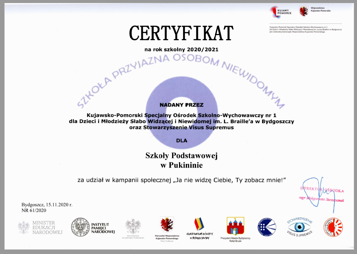This screenshot has width=357, height=254.
Task: Click the "NADANY PRZEZ" label
Action: click(x=182, y=105)
